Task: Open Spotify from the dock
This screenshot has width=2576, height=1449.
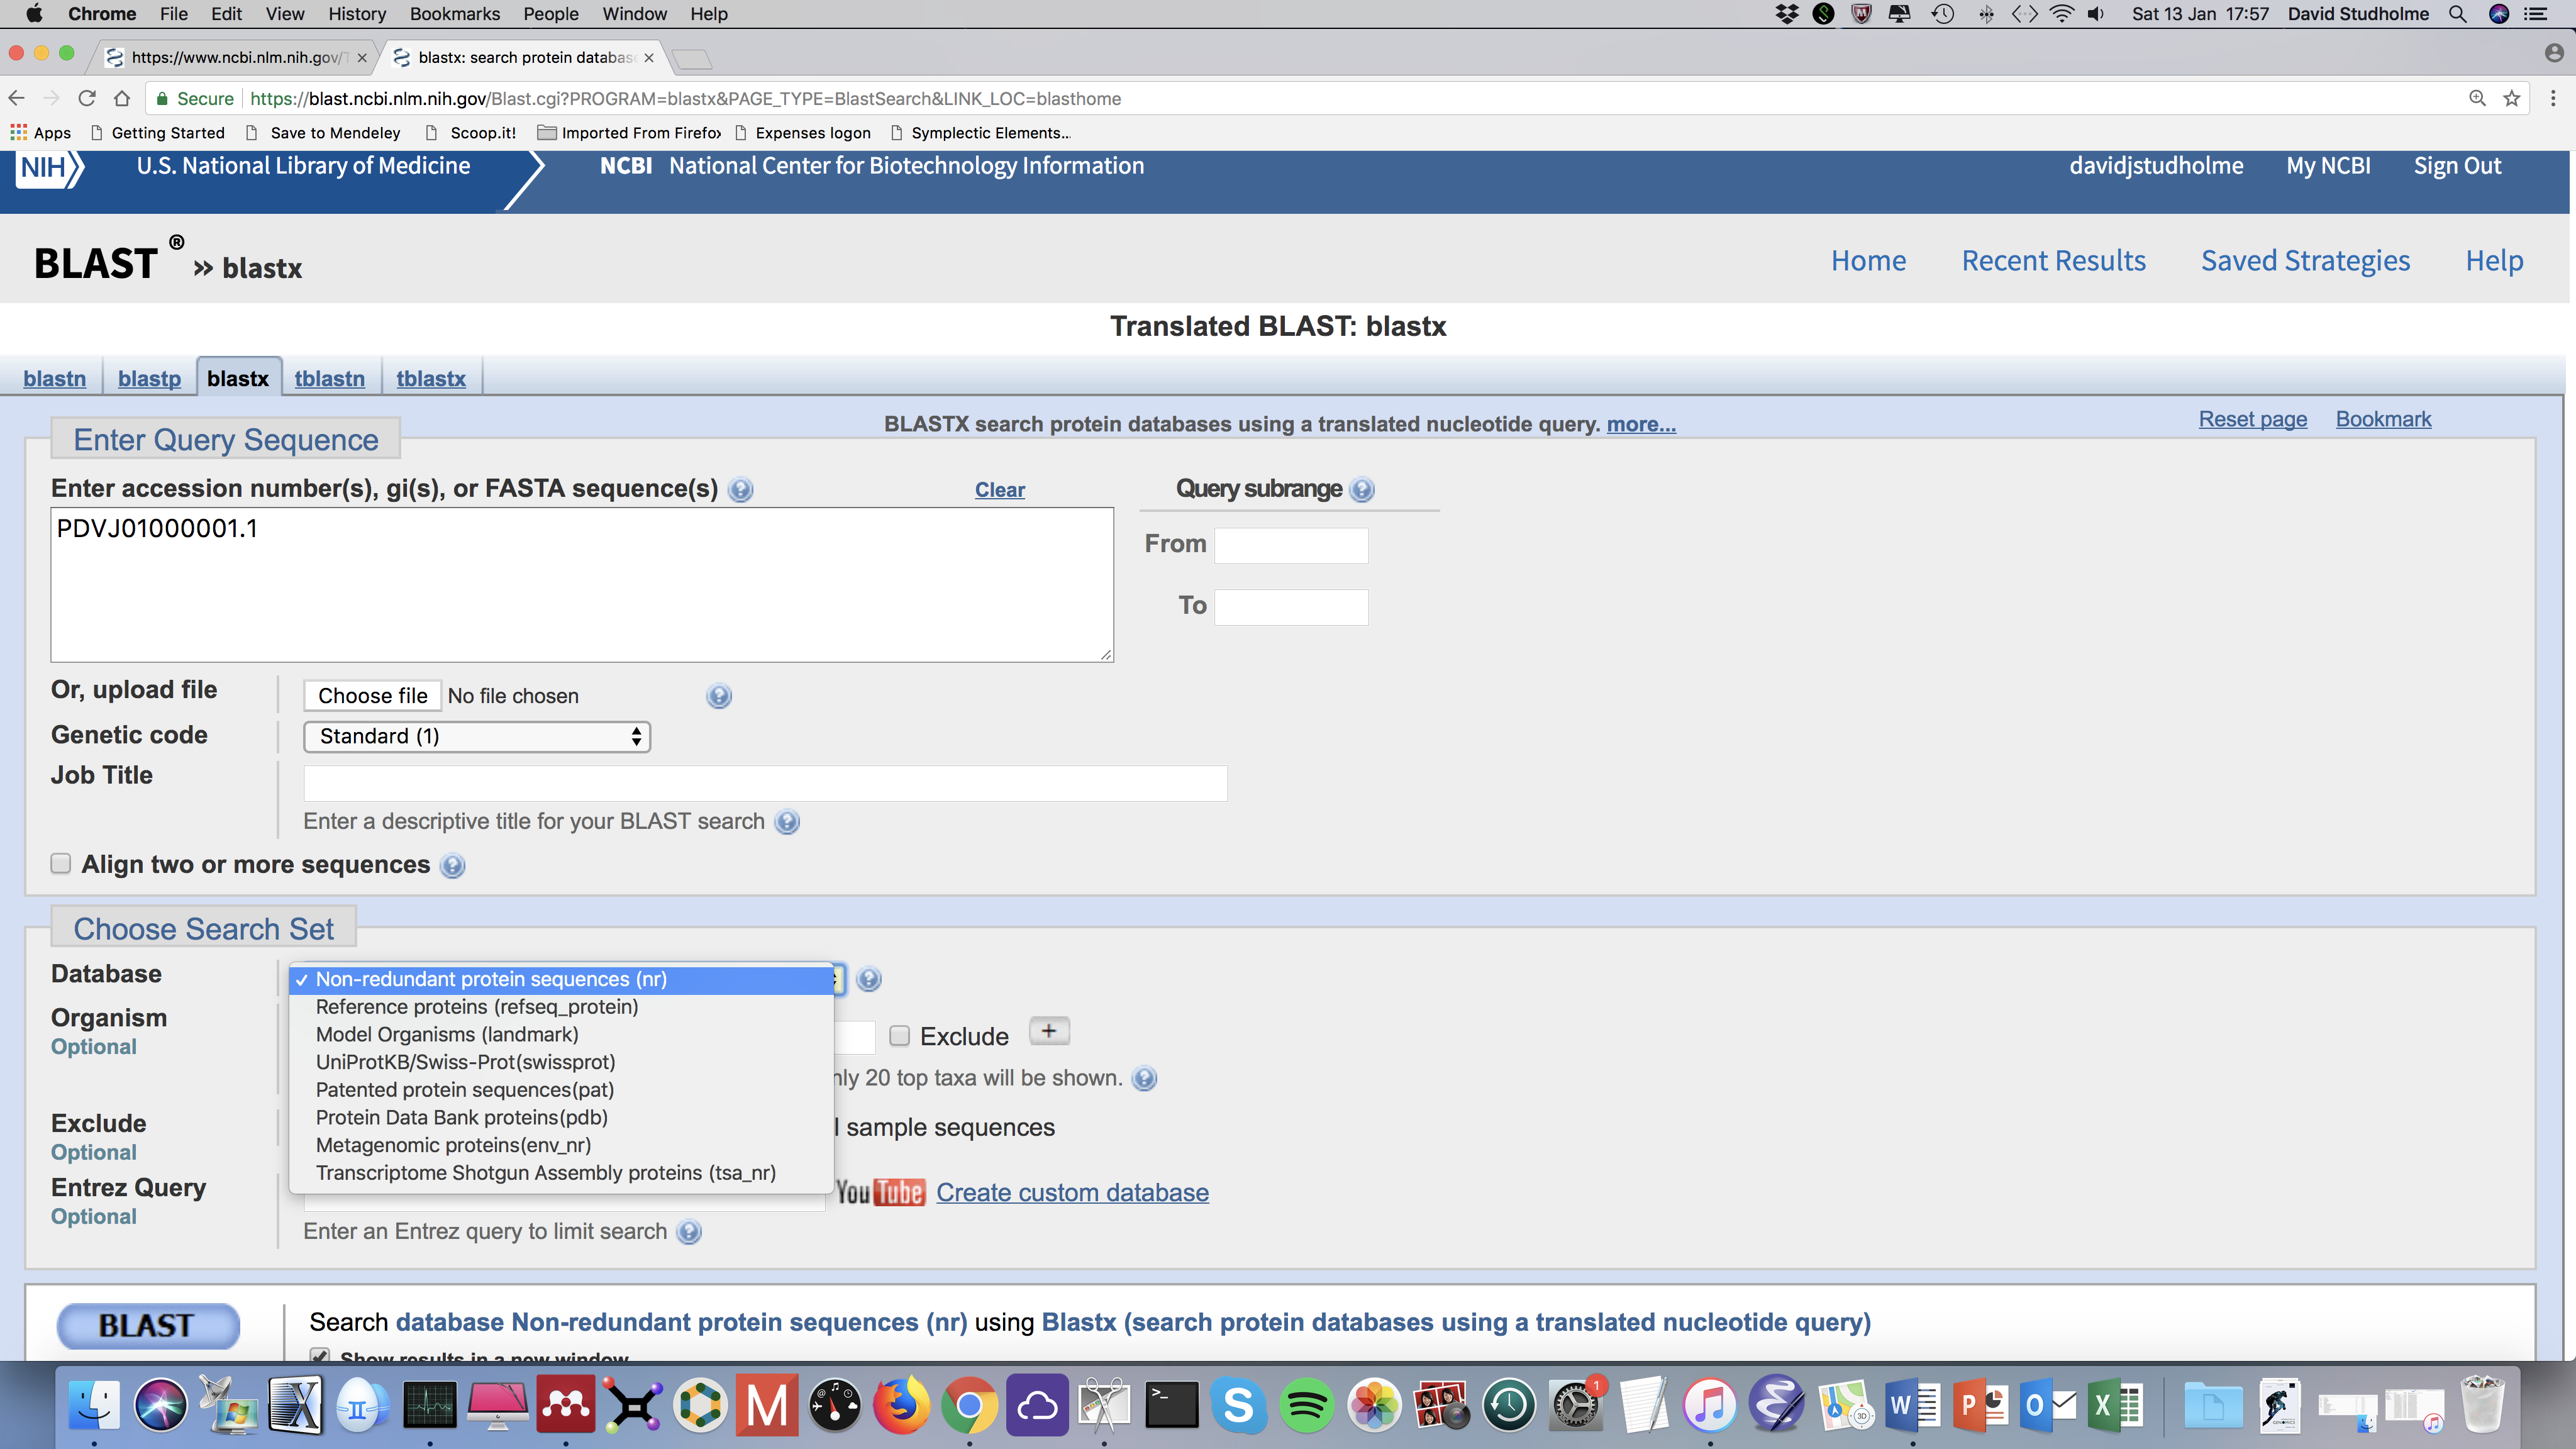Action: pyautogui.click(x=1305, y=1405)
